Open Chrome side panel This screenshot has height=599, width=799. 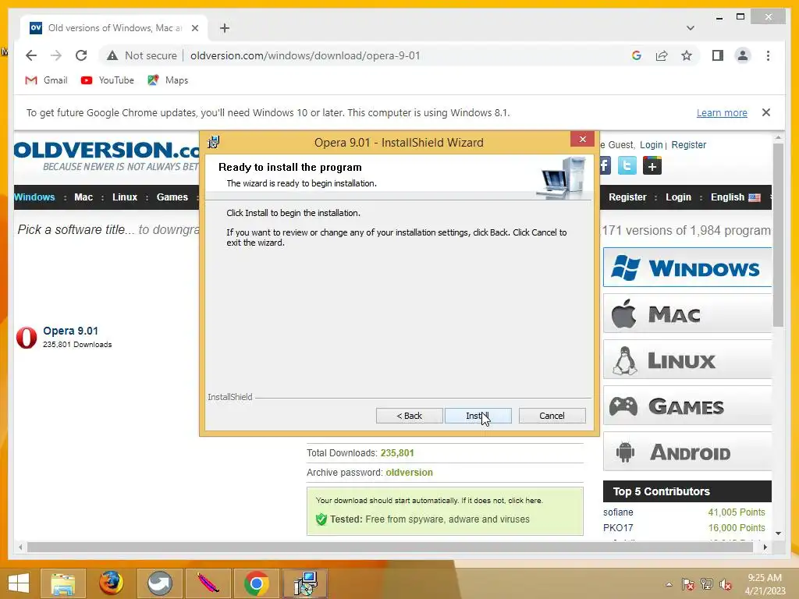click(718, 55)
